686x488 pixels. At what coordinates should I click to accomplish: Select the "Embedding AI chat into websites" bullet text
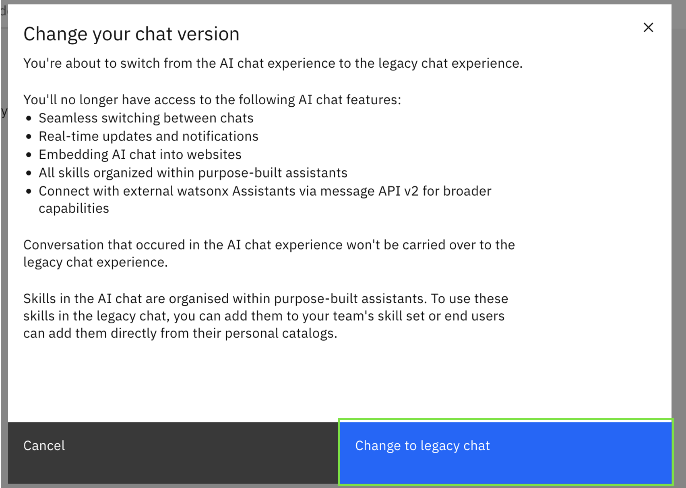point(140,155)
